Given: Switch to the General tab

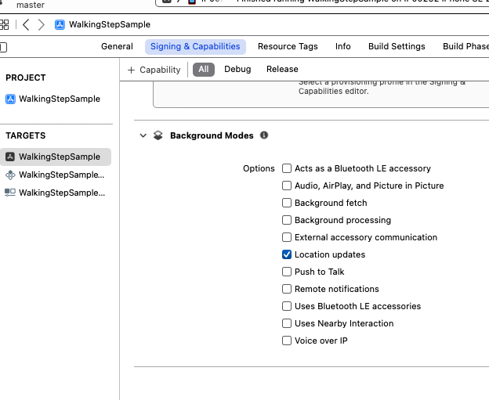Looking at the screenshot, I should tap(117, 46).
